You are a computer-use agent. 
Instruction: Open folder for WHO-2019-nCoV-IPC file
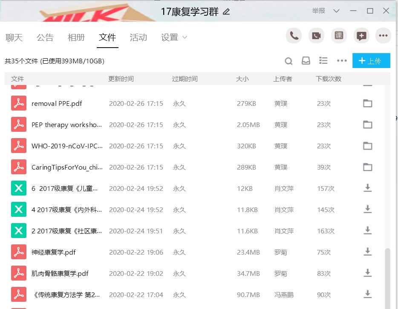(367, 146)
